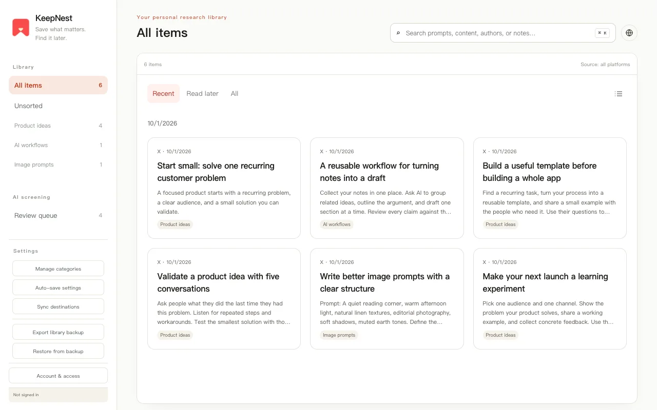The height and width of the screenshot is (410, 657).
Task: Open 'A reusable workflow for turning notes' card
Action: 387,188
